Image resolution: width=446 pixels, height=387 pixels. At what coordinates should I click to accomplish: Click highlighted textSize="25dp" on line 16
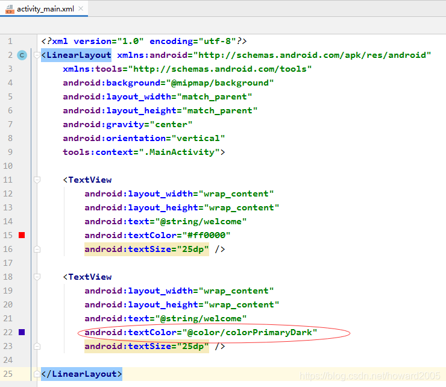pyautogui.click(x=146, y=250)
